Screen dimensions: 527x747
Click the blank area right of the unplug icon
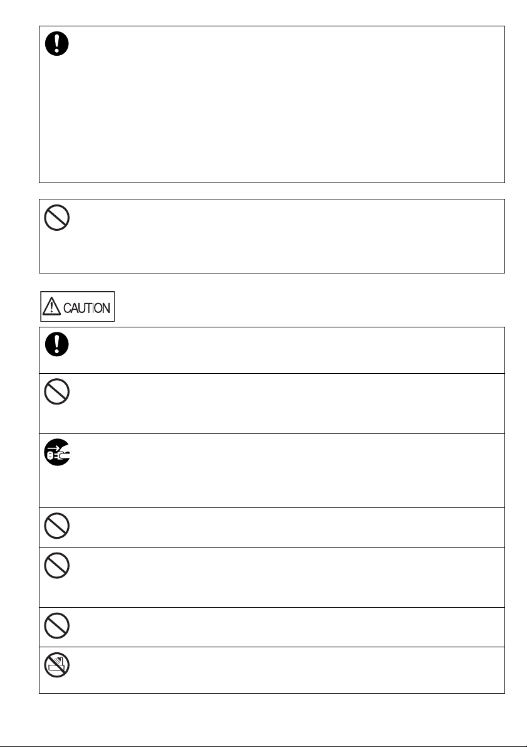click(x=282, y=470)
